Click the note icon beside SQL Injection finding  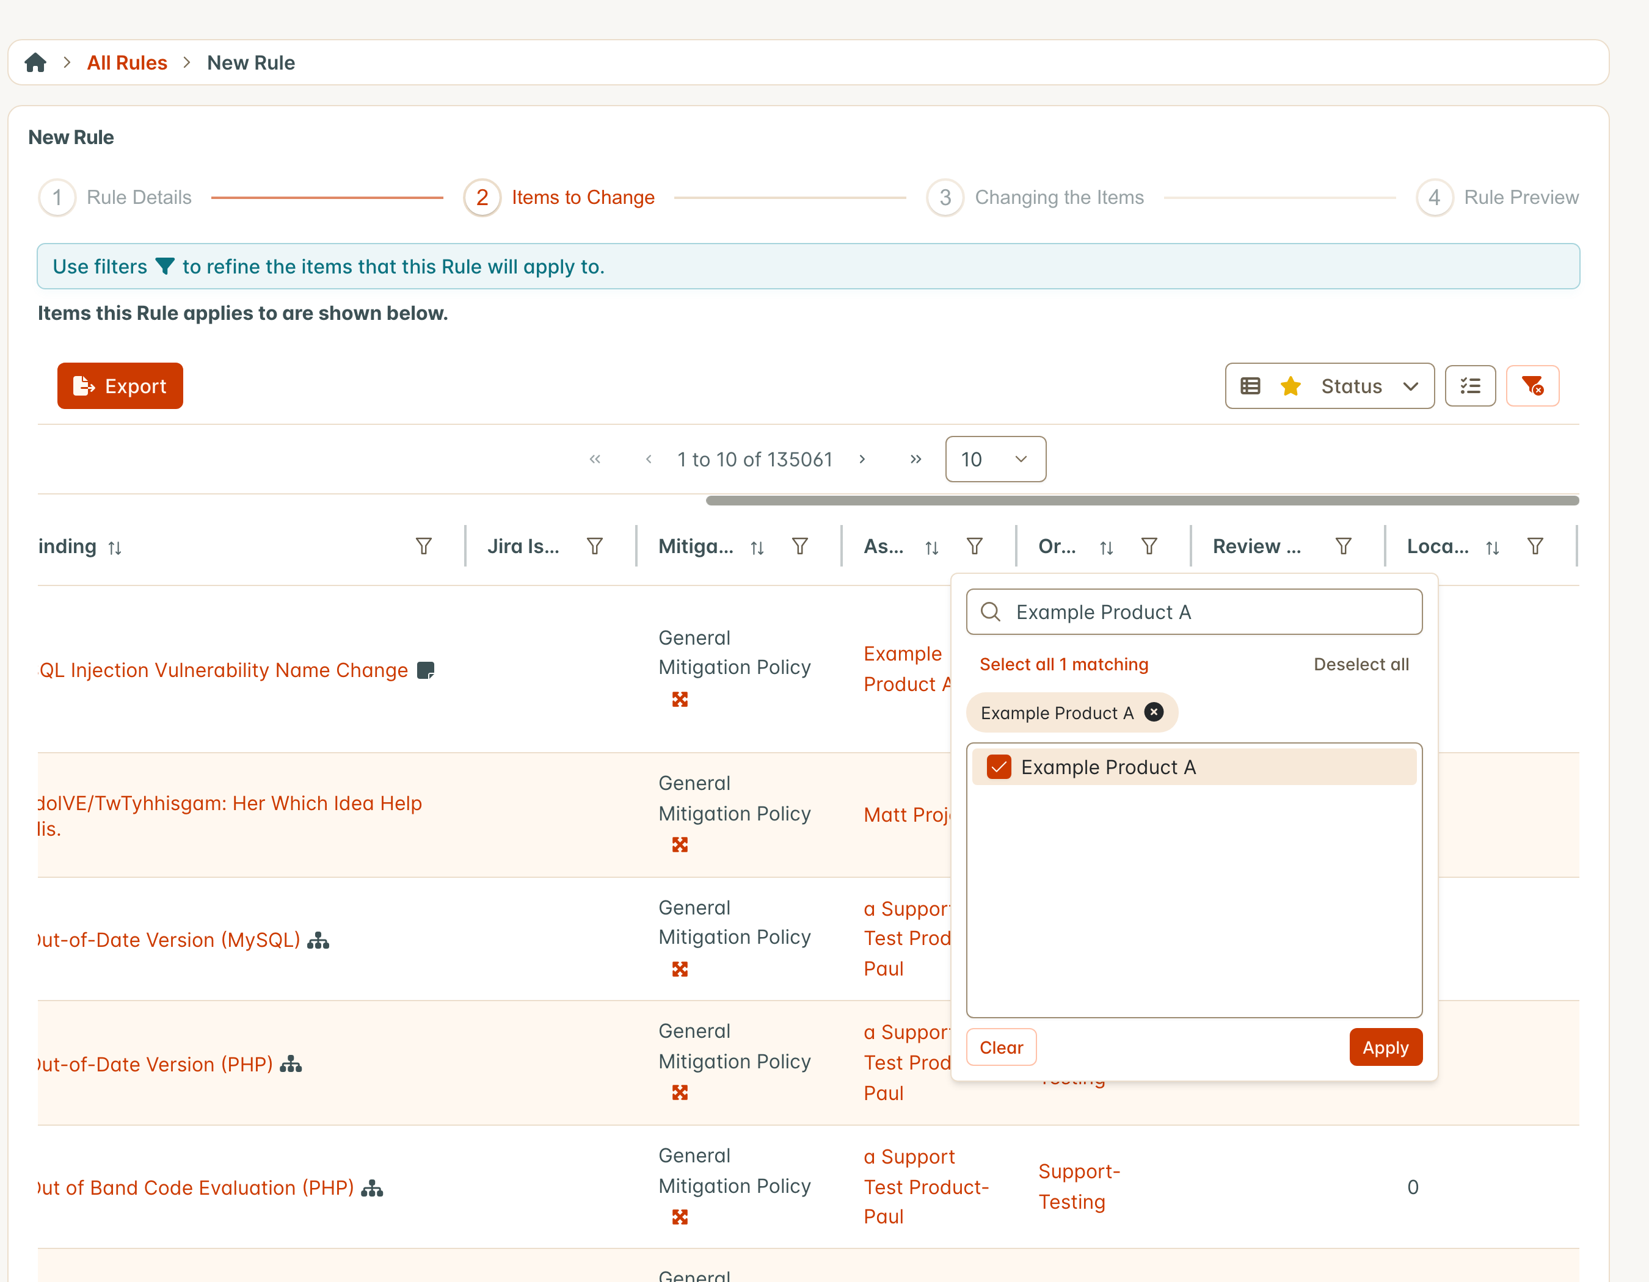tap(426, 670)
